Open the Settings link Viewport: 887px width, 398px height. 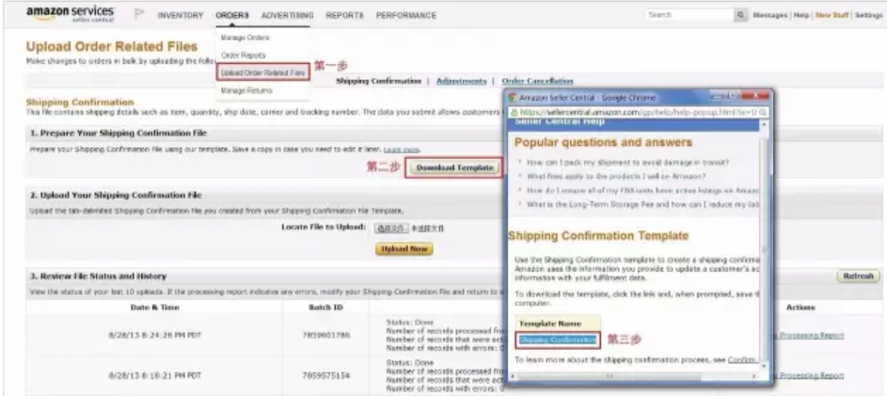coord(868,15)
